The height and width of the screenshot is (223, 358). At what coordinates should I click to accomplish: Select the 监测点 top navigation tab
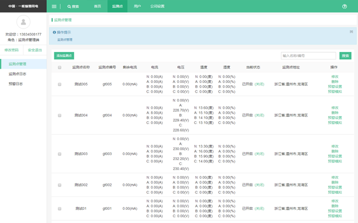117,6
